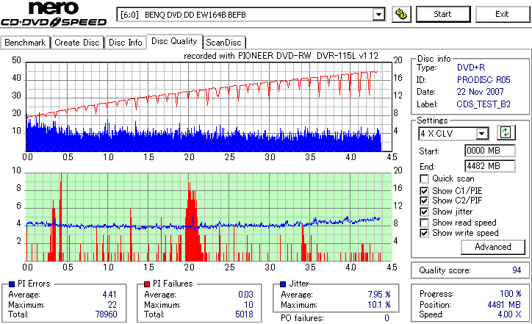Open Advanced settings
This screenshot has height=324, width=532.
[492, 247]
